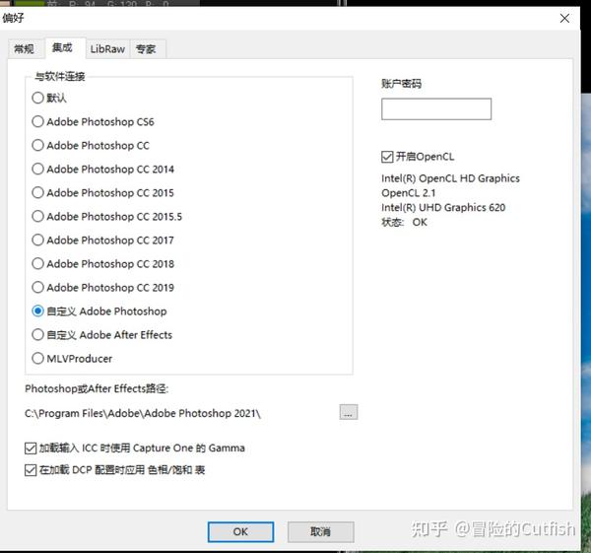591x553 pixels.
Task: Click the 状态: OK status text
Action: (404, 222)
